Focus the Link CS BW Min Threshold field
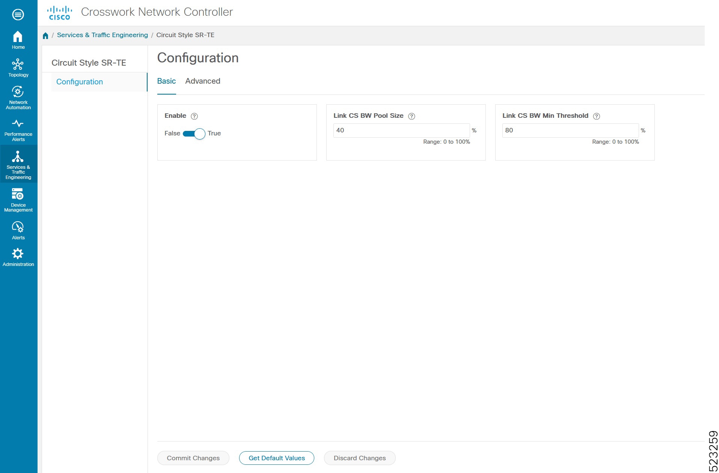 (x=570, y=131)
